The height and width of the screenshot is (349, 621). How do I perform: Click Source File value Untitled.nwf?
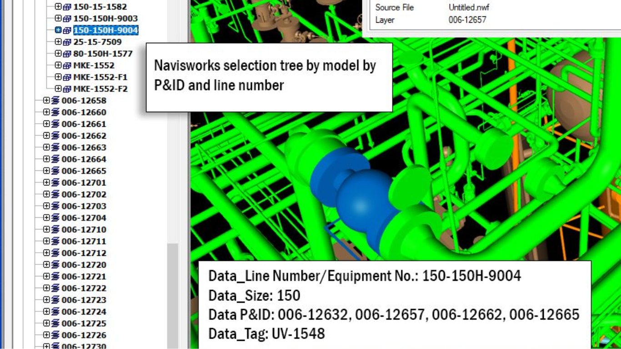469,7
